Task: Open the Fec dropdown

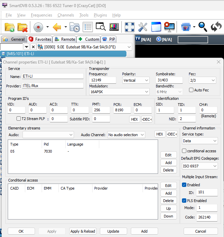Action: pos(202,80)
